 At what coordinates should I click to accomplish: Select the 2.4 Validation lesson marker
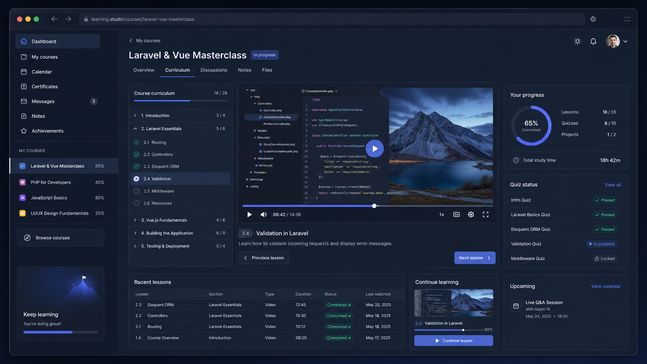[136, 179]
